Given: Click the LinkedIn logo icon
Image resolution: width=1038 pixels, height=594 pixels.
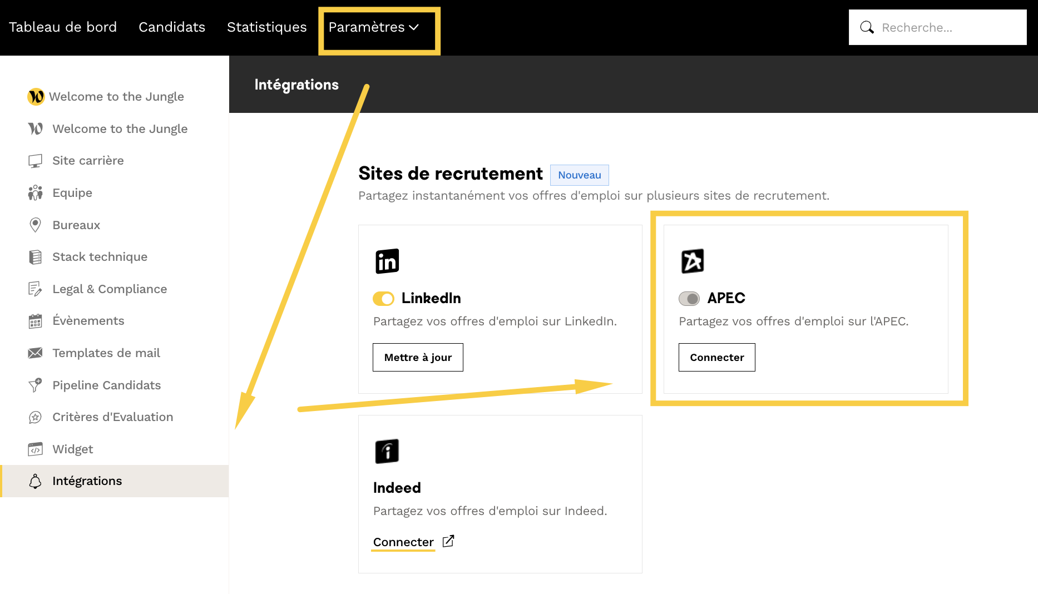Looking at the screenshot, I should 387,261.
